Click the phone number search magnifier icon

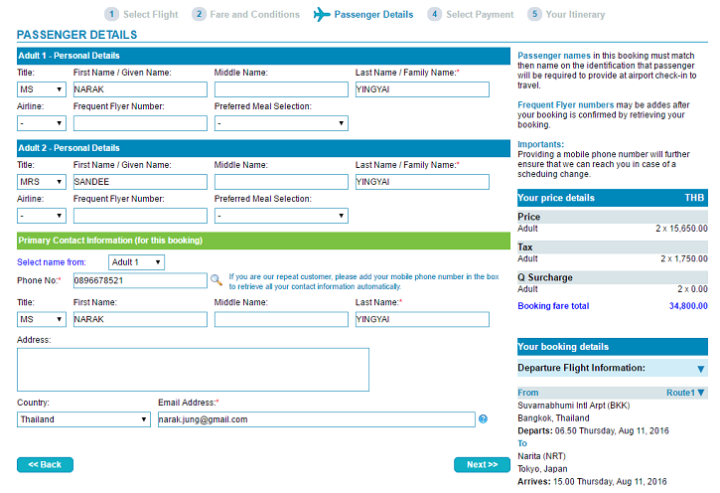pos(216,280)
